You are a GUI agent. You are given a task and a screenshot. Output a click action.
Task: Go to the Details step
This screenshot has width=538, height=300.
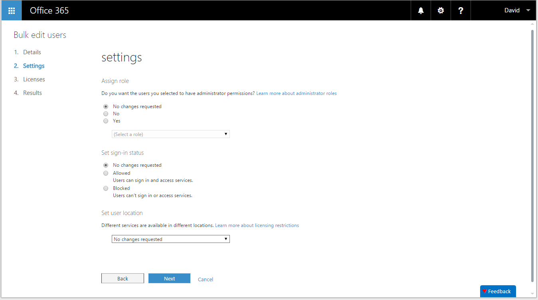coord(32,52)
